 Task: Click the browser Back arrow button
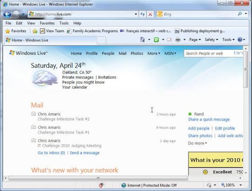click(7, 14)
